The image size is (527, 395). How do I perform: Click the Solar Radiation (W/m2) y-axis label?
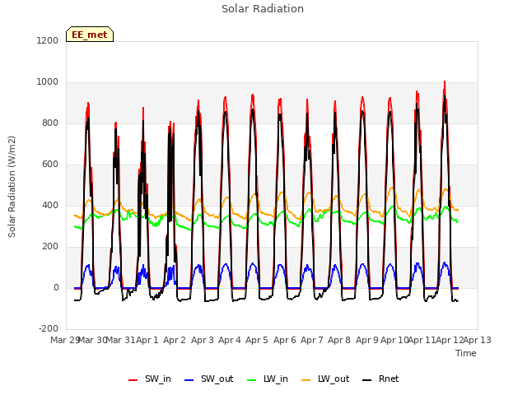coord(12,187)
